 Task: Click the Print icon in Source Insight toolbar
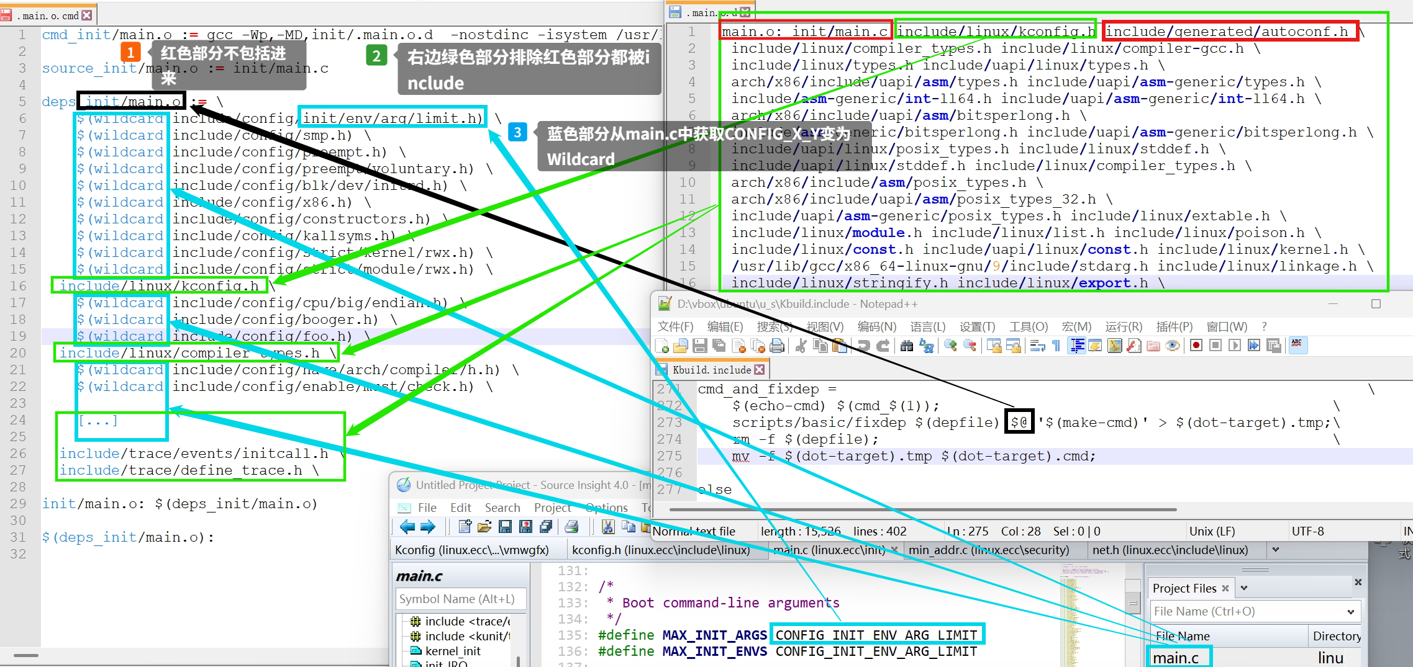pos(571,527)
